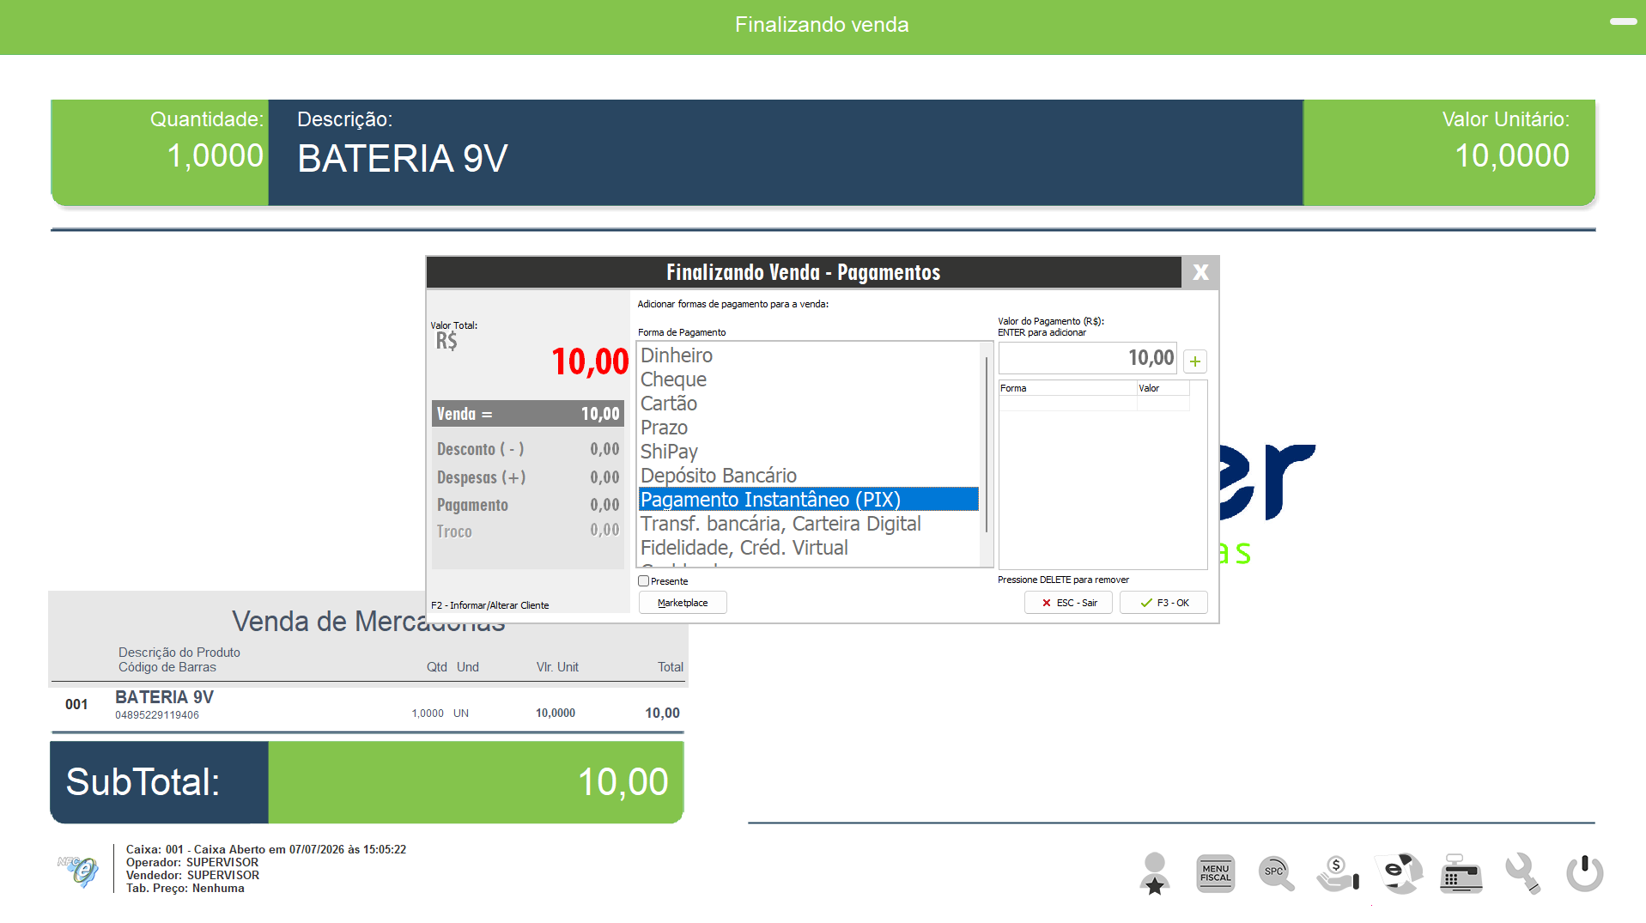Screen dimensions: 1646x923
Task: Select BATERIA 9V item row 001
Action: coord(368,705)
